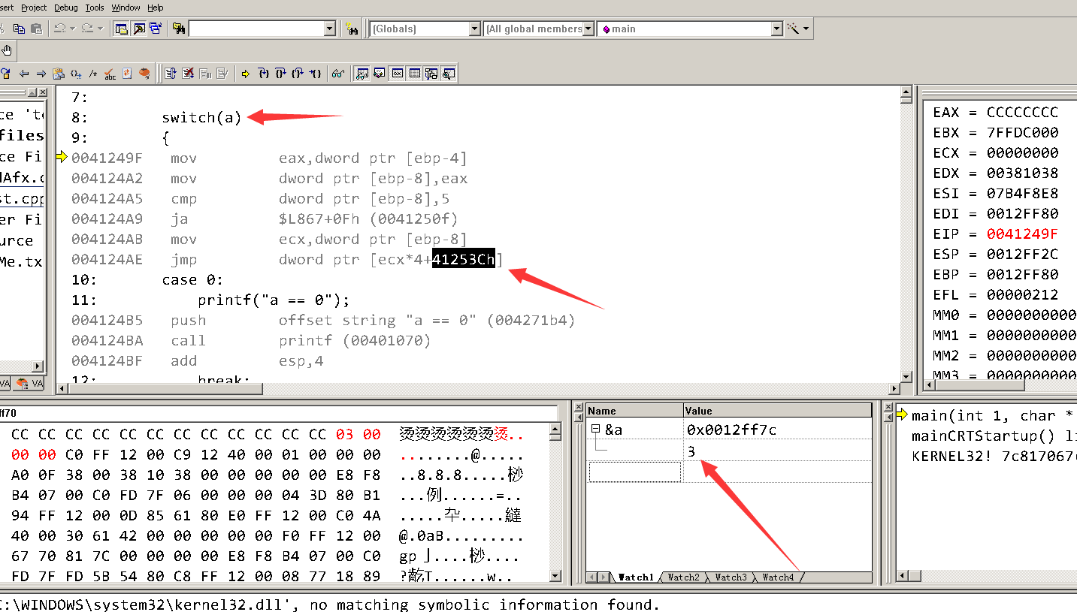Open the Window menu
The width and height of the screenshot is (1077, 612).
126,8
